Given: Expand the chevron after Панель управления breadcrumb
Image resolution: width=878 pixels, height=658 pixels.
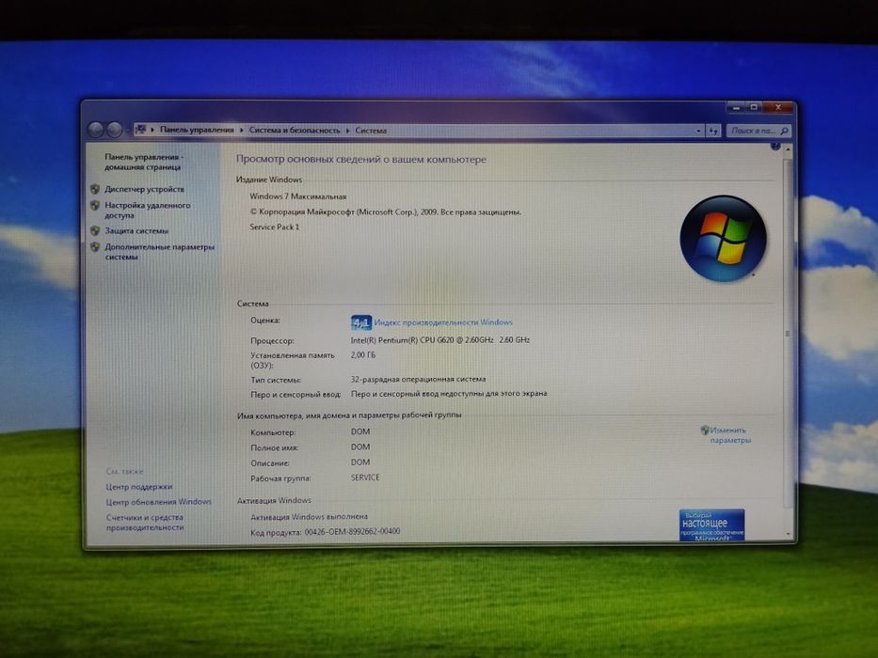Looking at the screenshot, I should [242, 131].
